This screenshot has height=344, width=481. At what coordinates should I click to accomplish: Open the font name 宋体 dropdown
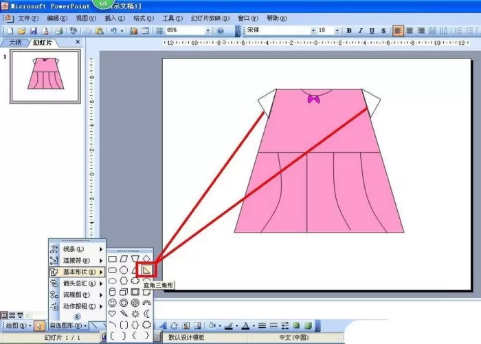click(x=313, y=30)
